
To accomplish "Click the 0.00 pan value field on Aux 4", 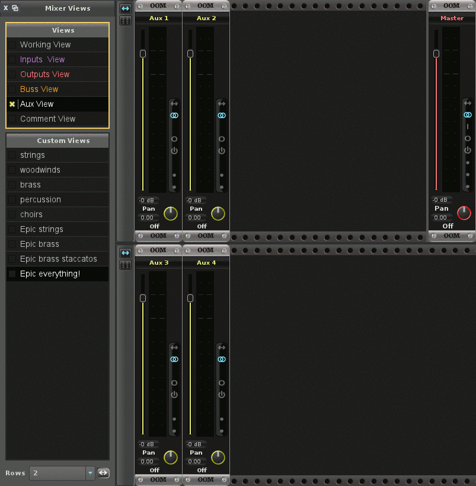I will [194, 462].
